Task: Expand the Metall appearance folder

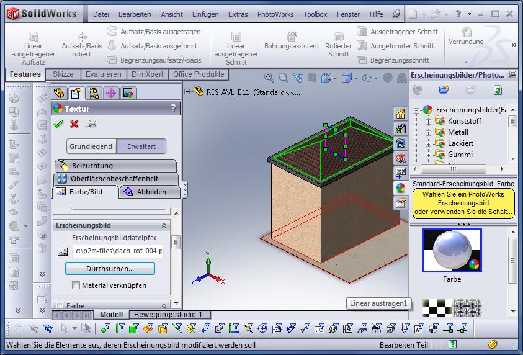Action: [428, 132]
